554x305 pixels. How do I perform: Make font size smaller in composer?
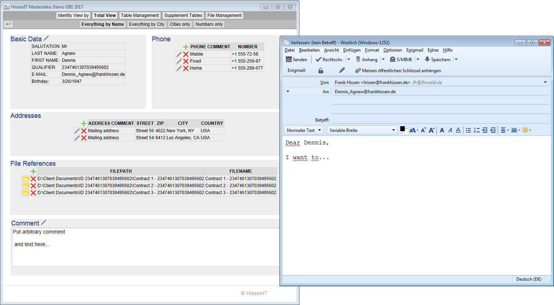pos(423,130)
